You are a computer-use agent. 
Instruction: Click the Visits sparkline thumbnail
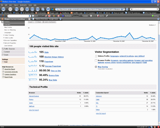(x=32, y=52)
